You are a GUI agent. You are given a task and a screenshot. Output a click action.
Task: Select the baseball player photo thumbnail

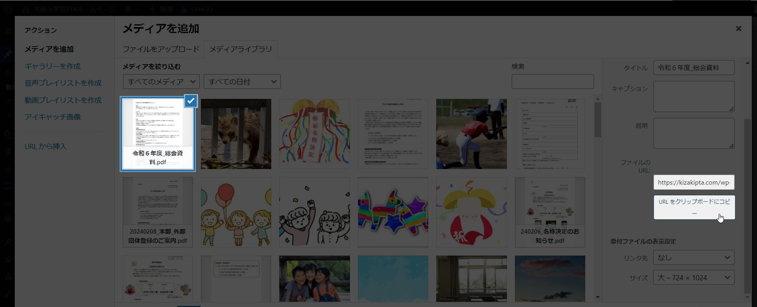(471, 134)
